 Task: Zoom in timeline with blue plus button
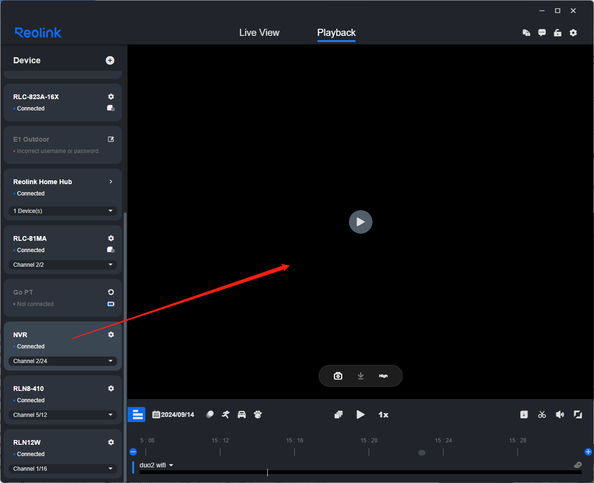click(588, 452)
